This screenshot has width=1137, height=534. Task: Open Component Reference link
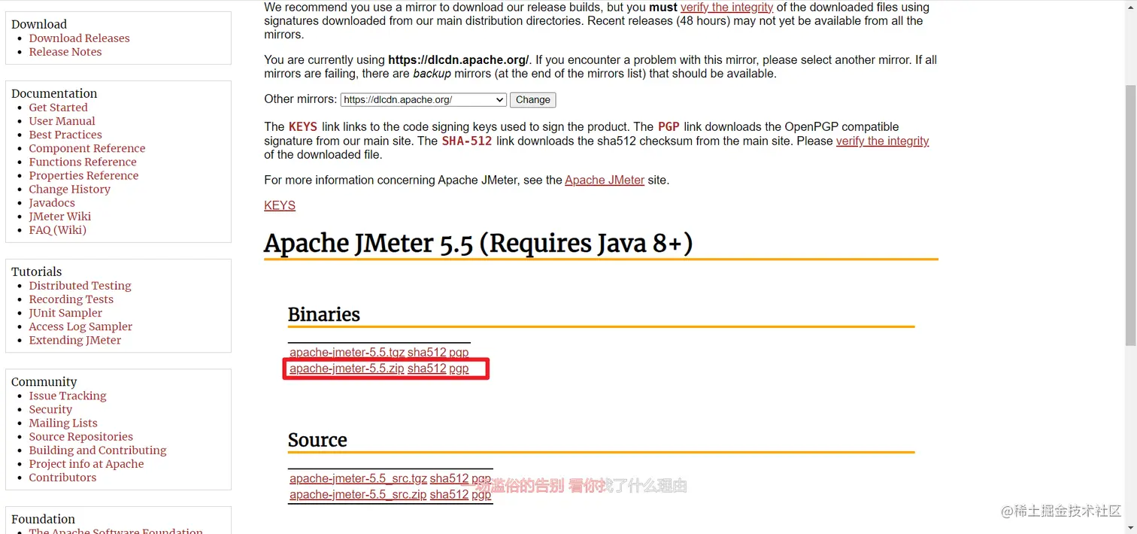[x=87, y=148]
